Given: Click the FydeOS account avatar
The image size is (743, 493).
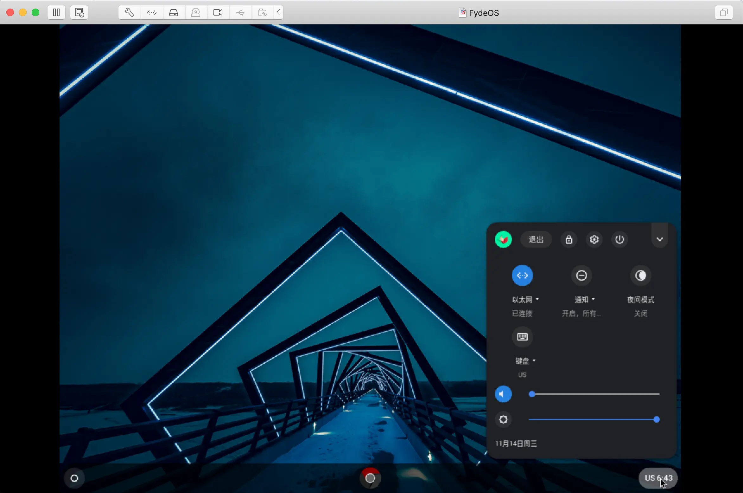Looking at the screenshot, I should coord(503,239).
